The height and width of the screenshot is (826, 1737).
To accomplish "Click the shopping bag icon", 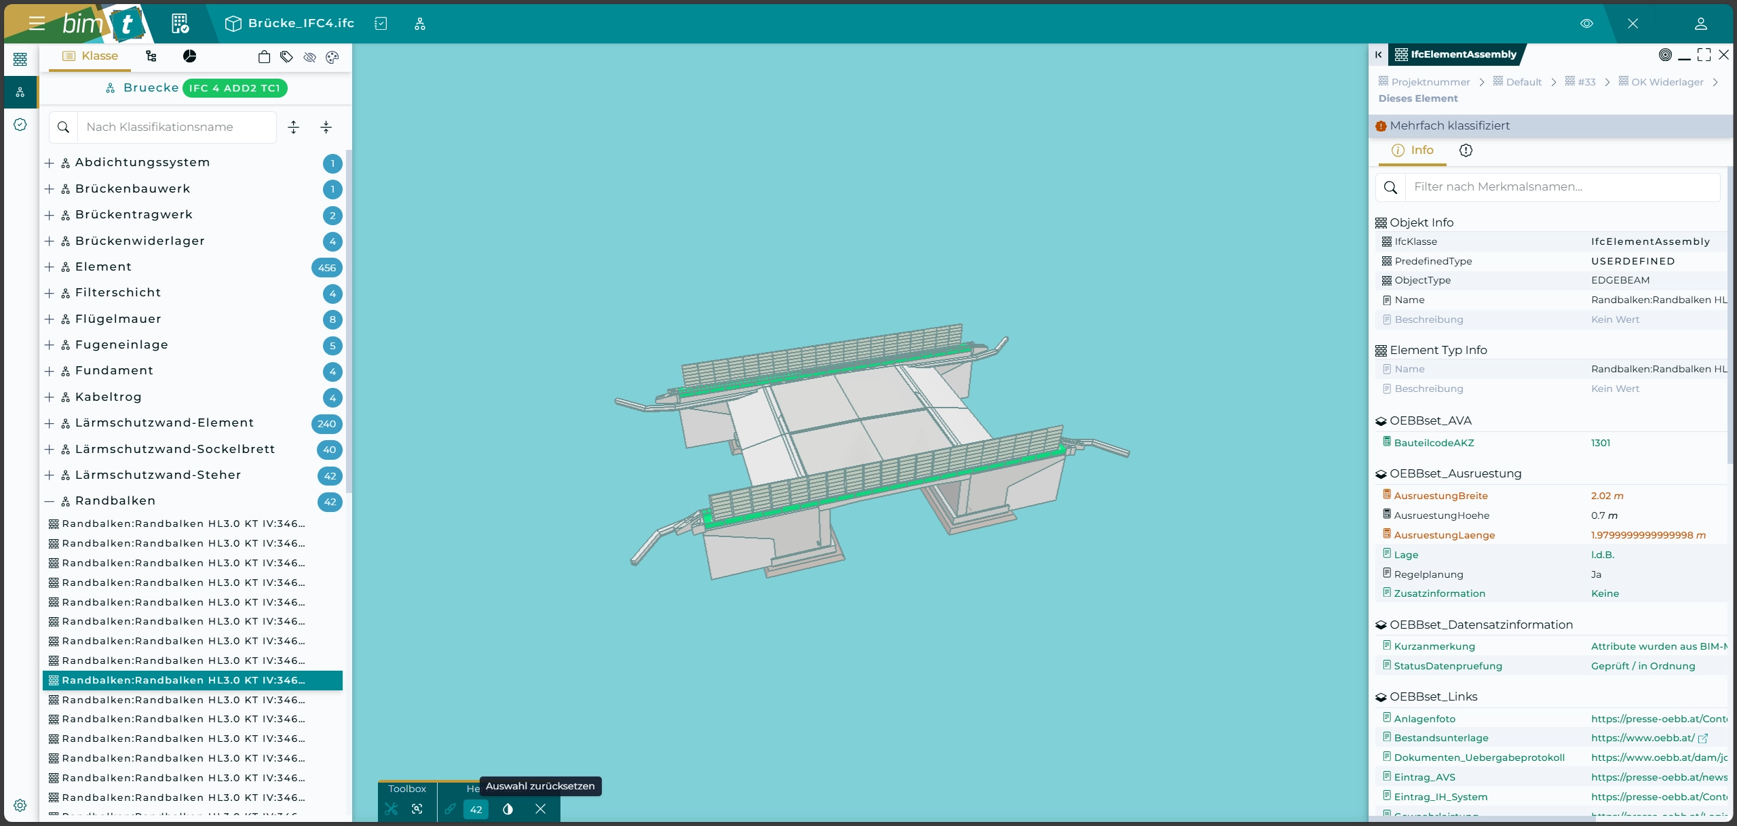I will pos(264,57).
